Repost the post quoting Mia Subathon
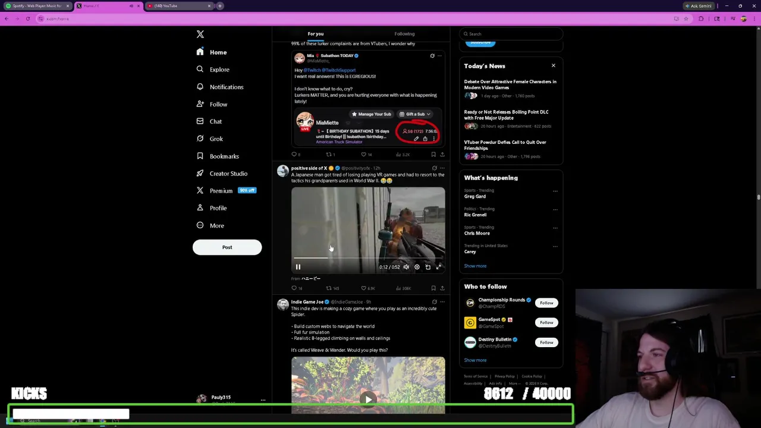761x428 pixels. (x=330, y=155)
